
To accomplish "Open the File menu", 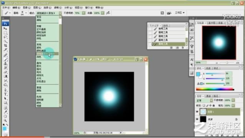I will pos(6,8).
